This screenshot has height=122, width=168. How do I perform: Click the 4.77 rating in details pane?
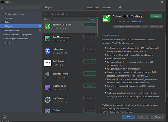126,22
